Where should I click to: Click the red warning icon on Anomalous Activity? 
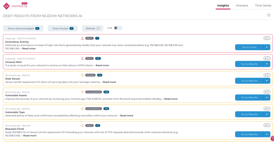[x=82, y=38]
